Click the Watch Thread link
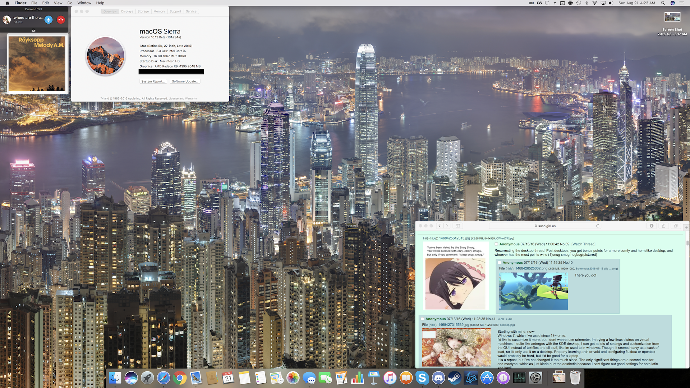The width and height of the screenshot is (690, 388). [x=583, y=244]
